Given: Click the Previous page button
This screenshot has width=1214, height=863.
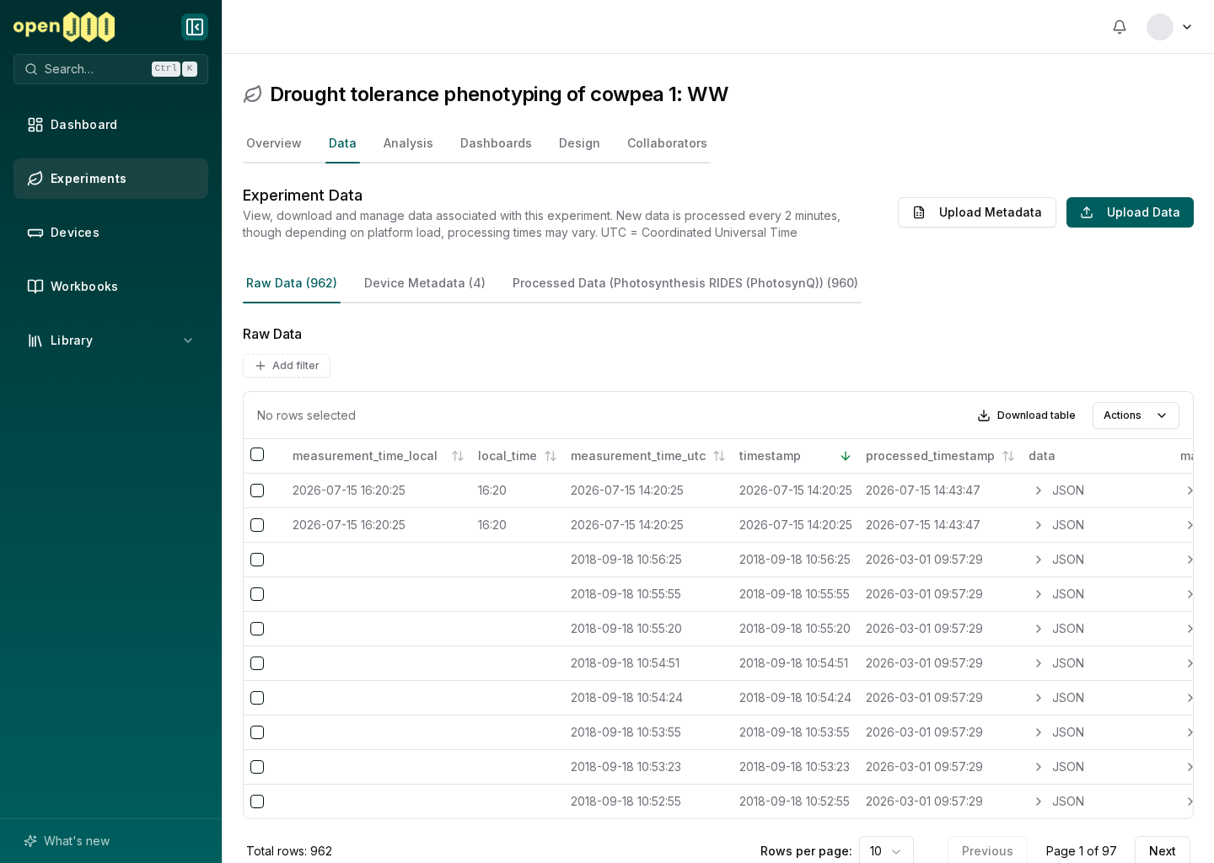Looking at the screenshot, I should click(x=987, y=850).
